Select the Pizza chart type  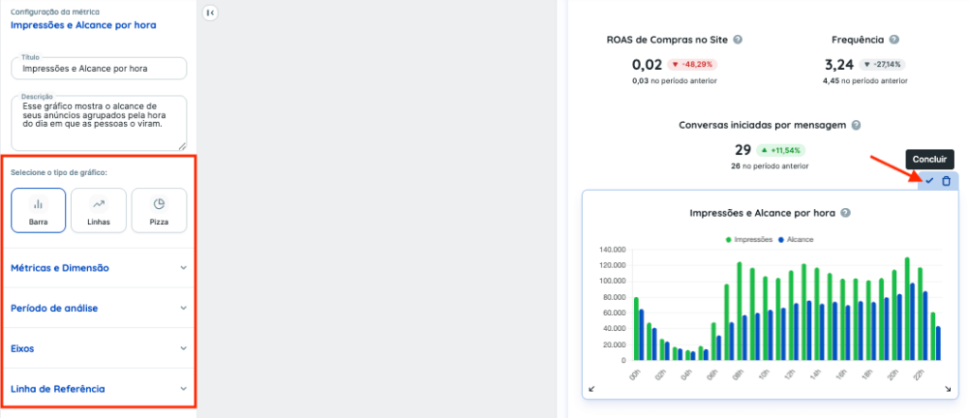159,211
